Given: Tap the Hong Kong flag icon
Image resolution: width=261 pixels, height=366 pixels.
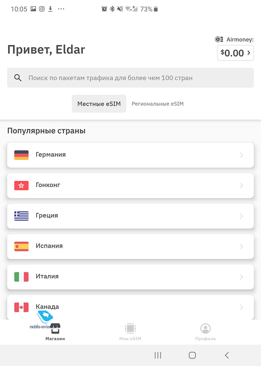Looking at the screenshot, I should pos(21,186).
